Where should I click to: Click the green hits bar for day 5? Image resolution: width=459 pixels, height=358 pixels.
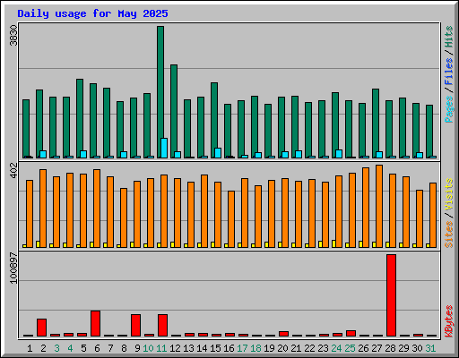(x=80, y=118)
